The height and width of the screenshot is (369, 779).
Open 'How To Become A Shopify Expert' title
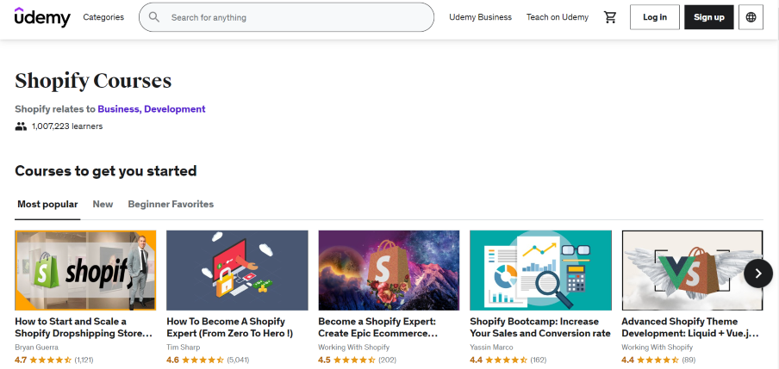[x=230, y=328]
